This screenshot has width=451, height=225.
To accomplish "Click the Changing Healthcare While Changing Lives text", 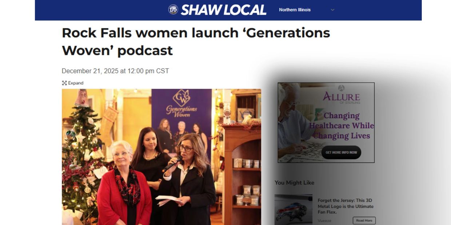I will pyautogui.click(x=341, y=126).
